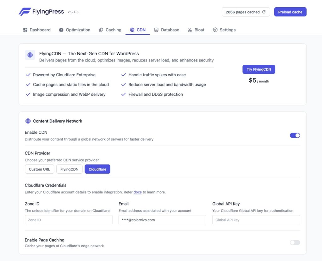Click checkmark beside Cache pages and static files
This screenshot has width=322, height=261.
click(28, 84)
